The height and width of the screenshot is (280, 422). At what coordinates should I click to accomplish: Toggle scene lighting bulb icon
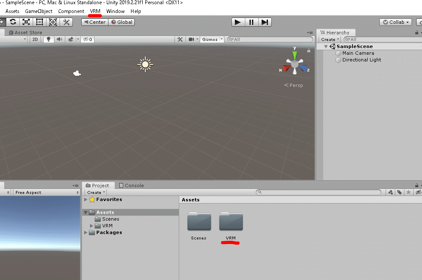click(49, 40)
